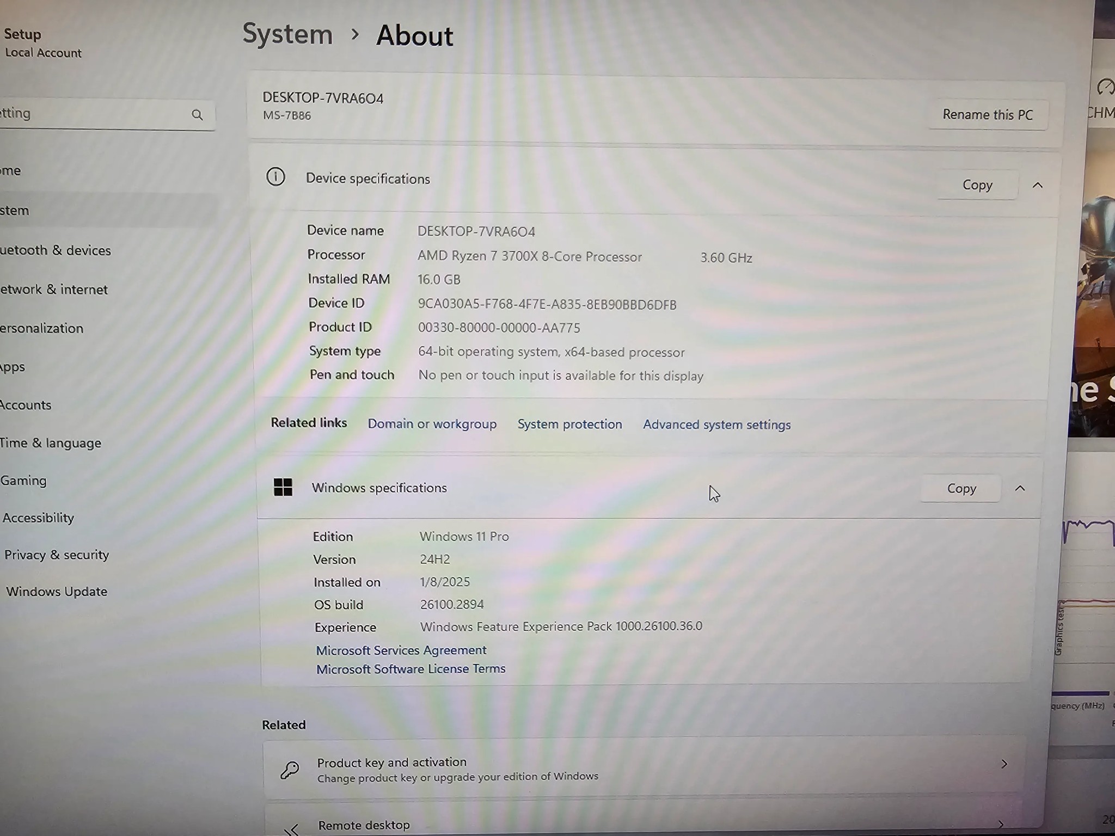Click the Accessibility sidebar icon
Viewport: 1115px width, 836px height.
point(38,518)
